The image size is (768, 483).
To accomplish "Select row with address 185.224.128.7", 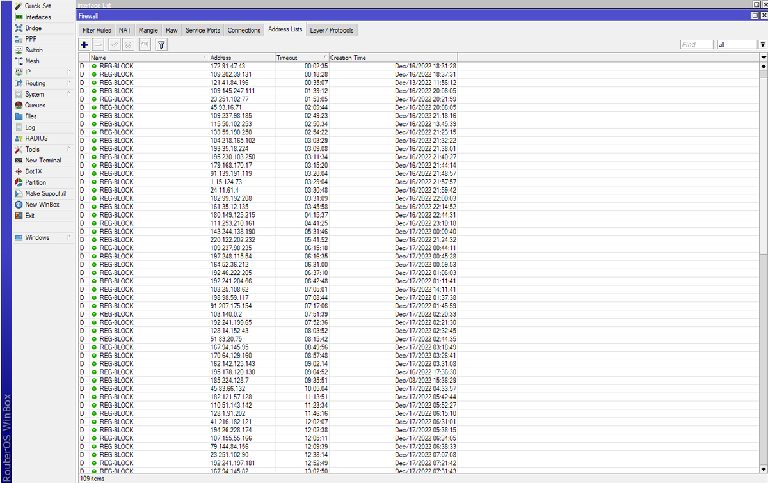I will coord(418,380).
